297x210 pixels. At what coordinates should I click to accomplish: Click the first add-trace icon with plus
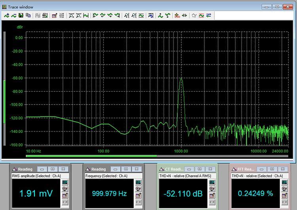click(6, 15)
